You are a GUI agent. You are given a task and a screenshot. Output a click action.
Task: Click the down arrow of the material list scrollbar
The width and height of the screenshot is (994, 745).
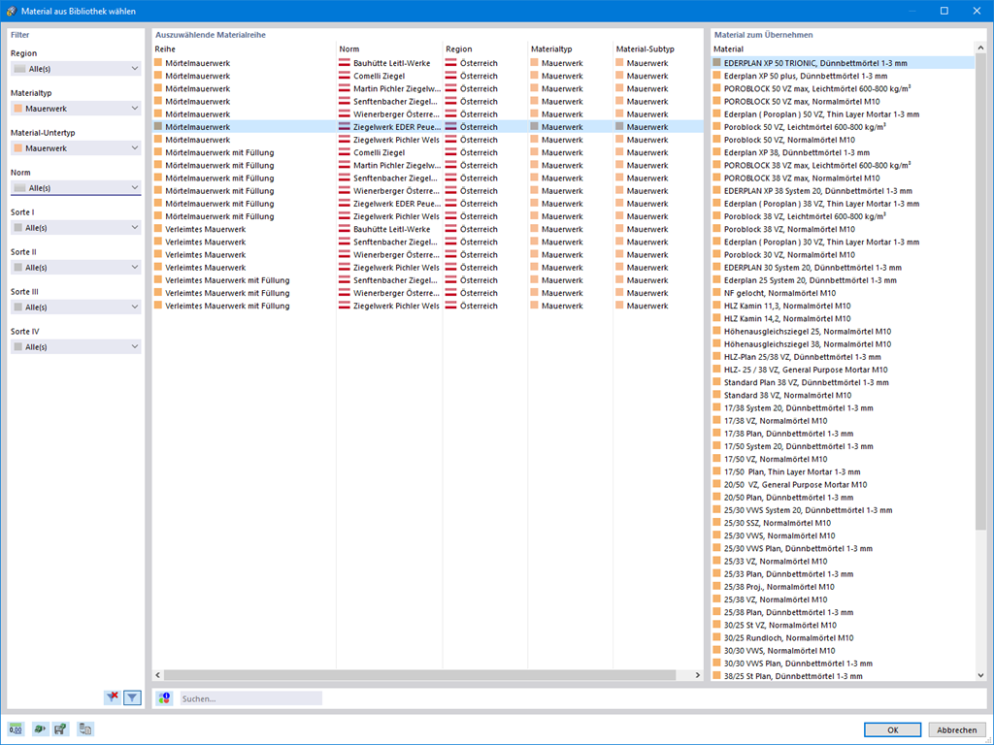point(980,675)
